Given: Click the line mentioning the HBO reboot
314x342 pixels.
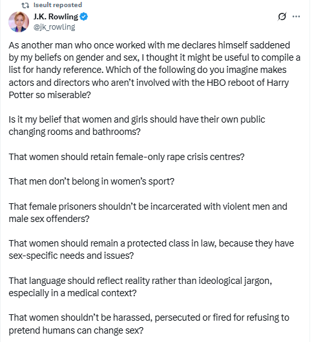Looking at the screenshot, I should point(149,83).
